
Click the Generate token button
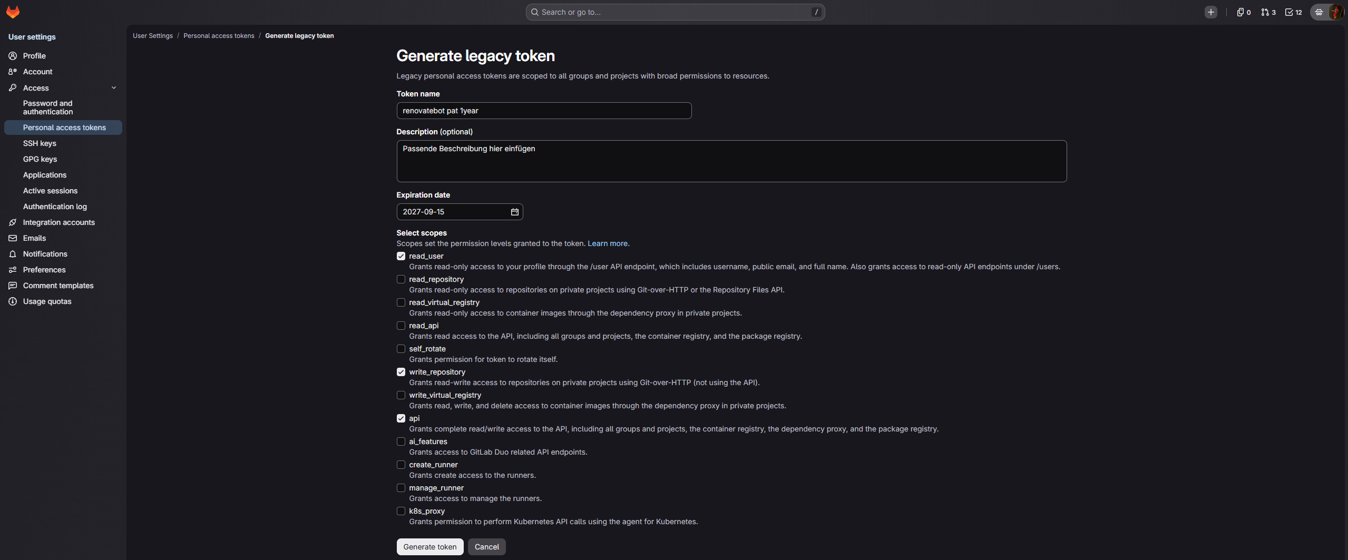tap(430, 547)
